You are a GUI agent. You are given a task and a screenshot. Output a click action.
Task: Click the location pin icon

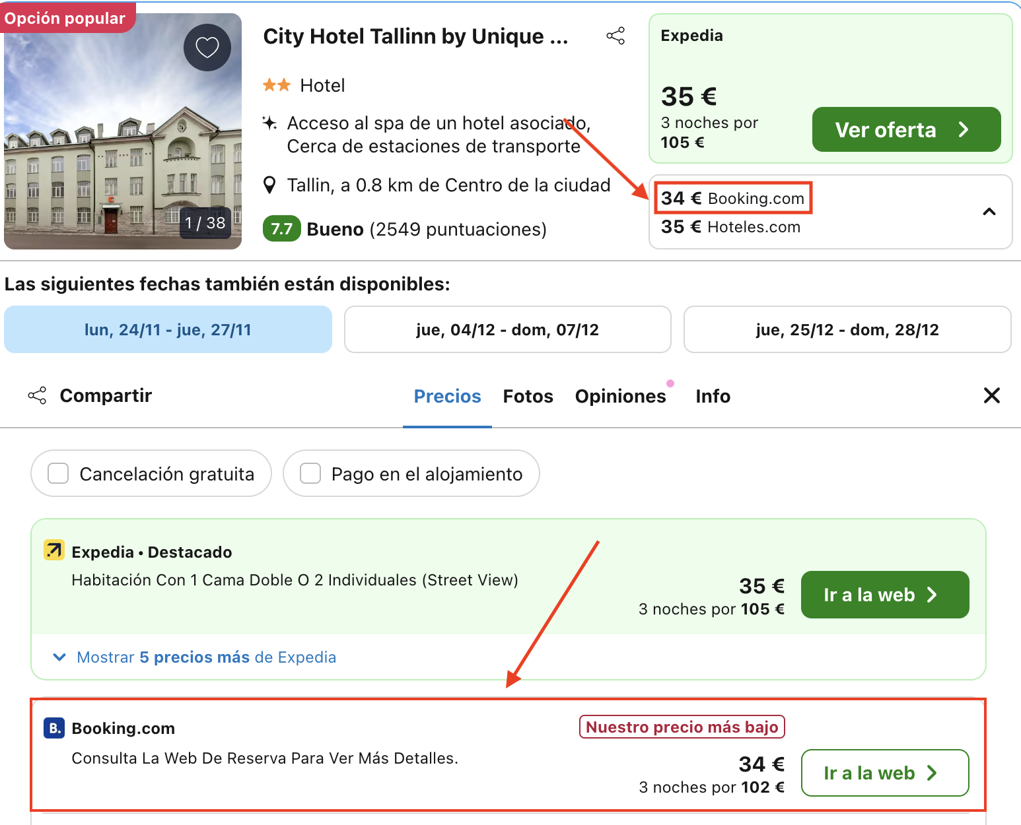[269, 185]
